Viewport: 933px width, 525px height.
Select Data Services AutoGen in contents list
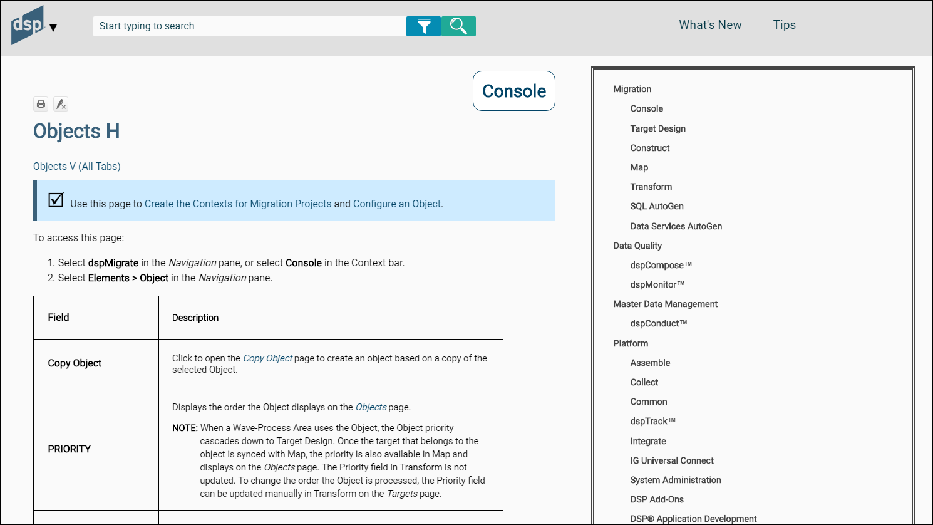(676, 226)
